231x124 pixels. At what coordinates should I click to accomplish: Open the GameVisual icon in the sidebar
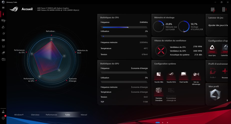click(3, 33)
